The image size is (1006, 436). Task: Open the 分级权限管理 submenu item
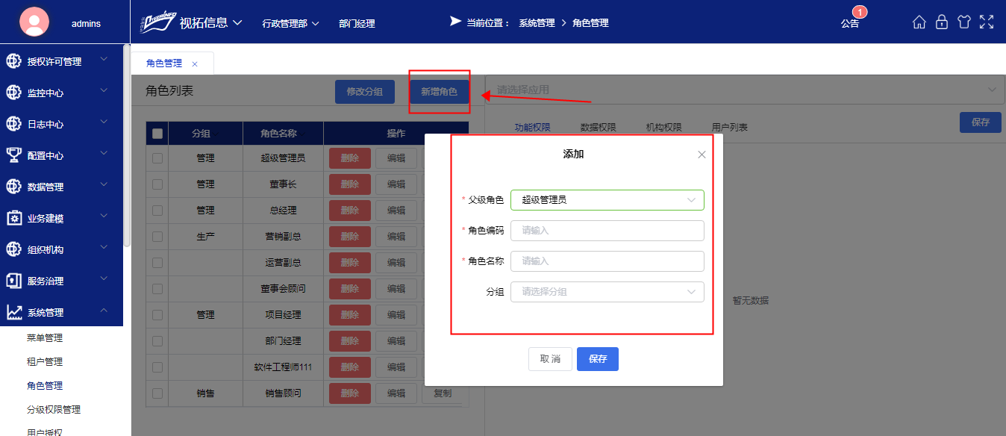(x=54, y=409)
